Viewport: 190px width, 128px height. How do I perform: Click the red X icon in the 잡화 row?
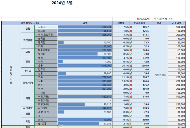(131, 81)
